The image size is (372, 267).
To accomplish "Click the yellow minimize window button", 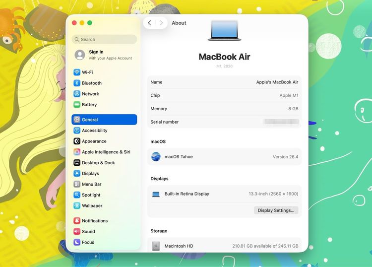I will point(82,23).
